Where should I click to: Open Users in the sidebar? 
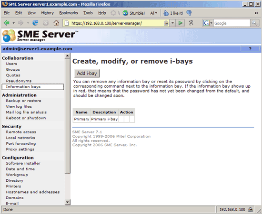coord(11,64)
